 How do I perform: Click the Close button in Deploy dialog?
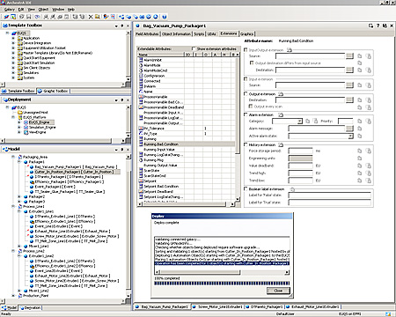click(278, 291)
